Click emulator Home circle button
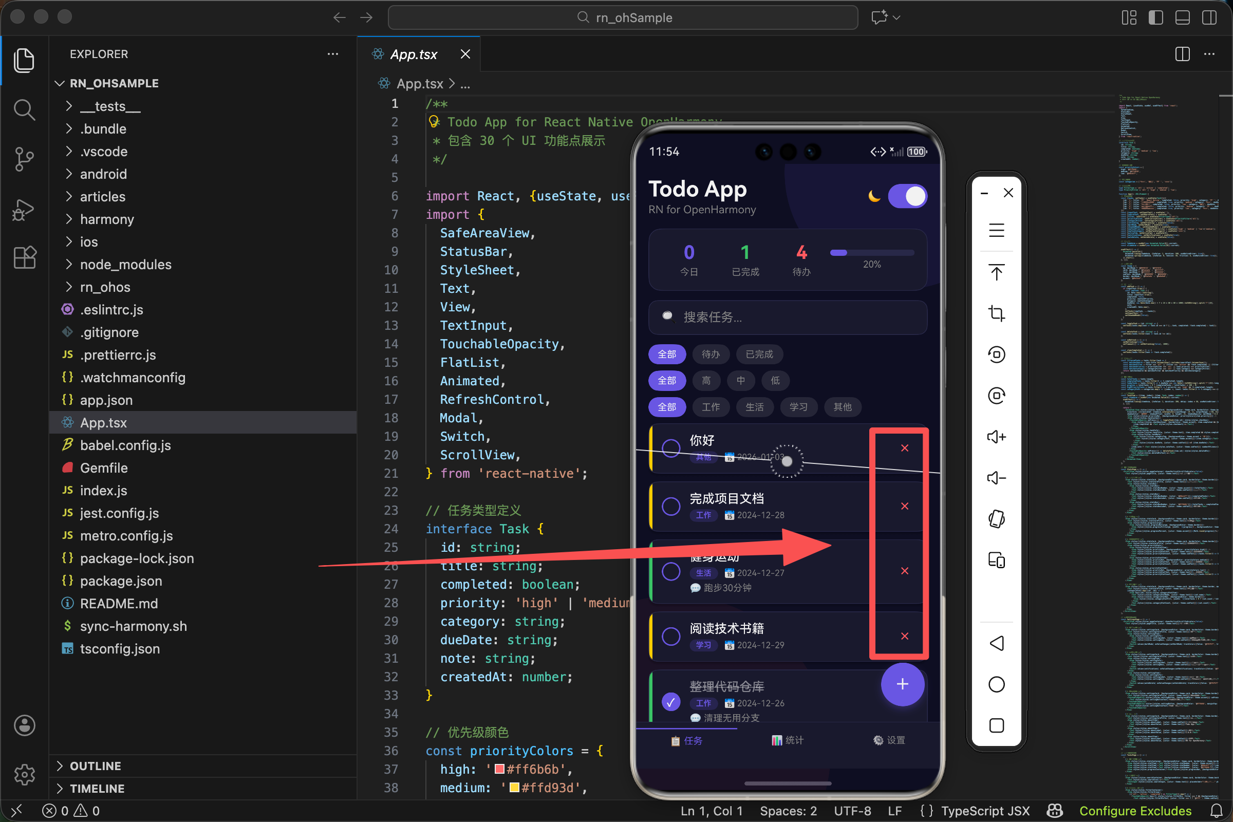This screenshot has height=822, width=1233. click(997, 684)
